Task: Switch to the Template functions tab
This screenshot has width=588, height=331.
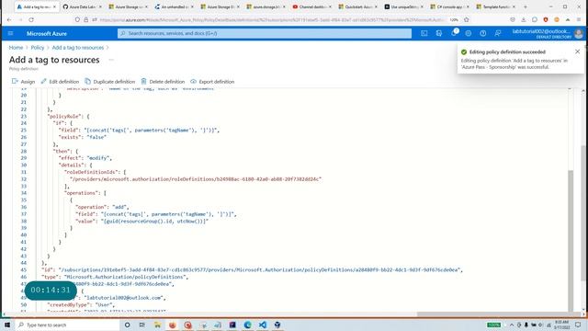Action: 496,6
